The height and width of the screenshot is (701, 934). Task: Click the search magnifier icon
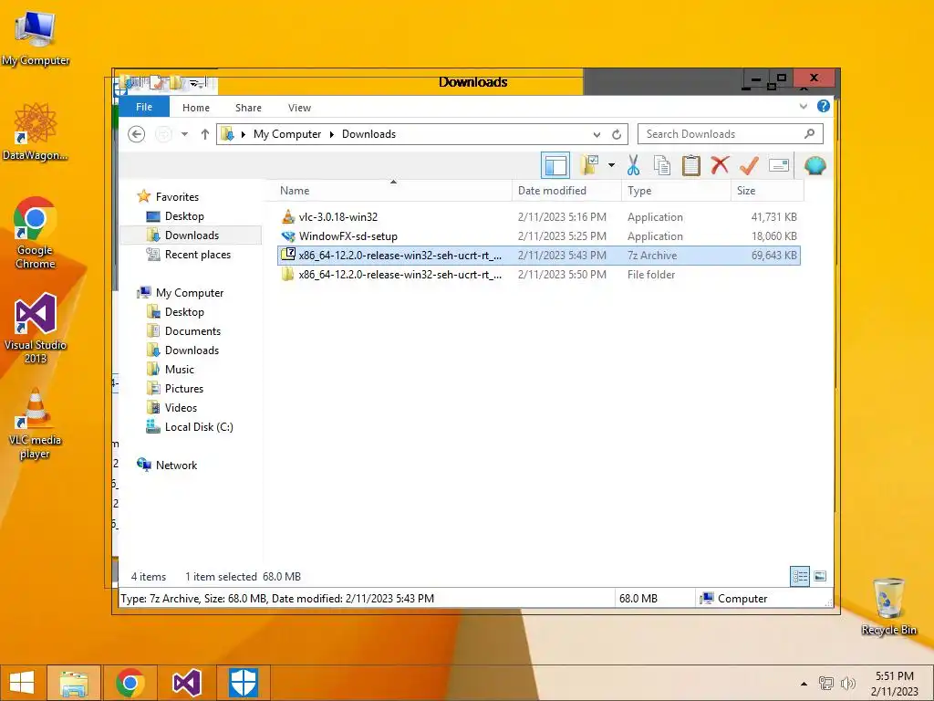pyautogui.click(x=809, y=133)
